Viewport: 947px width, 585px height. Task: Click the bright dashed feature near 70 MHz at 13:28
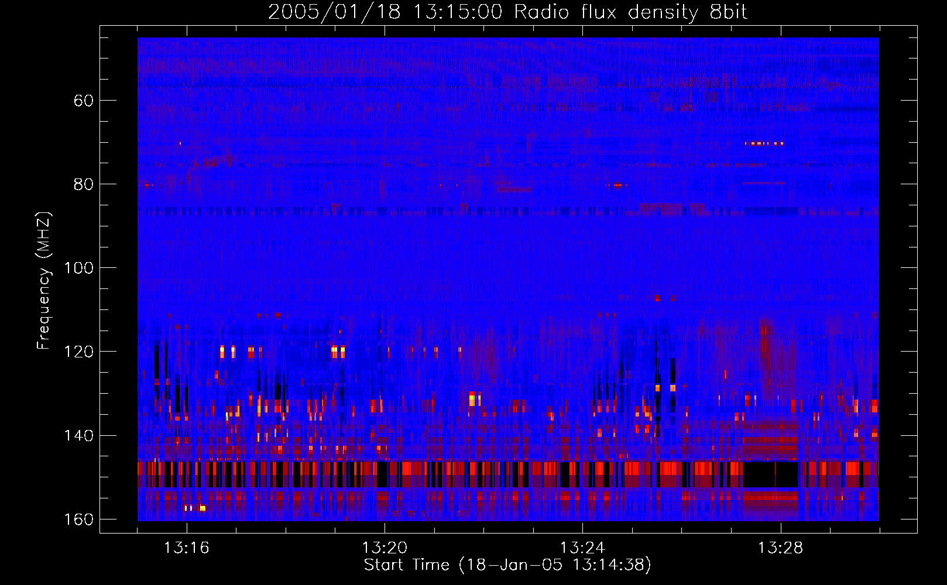click(764, 143)
